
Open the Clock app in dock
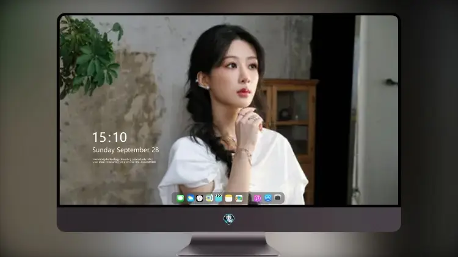click(x=200, y=198)
